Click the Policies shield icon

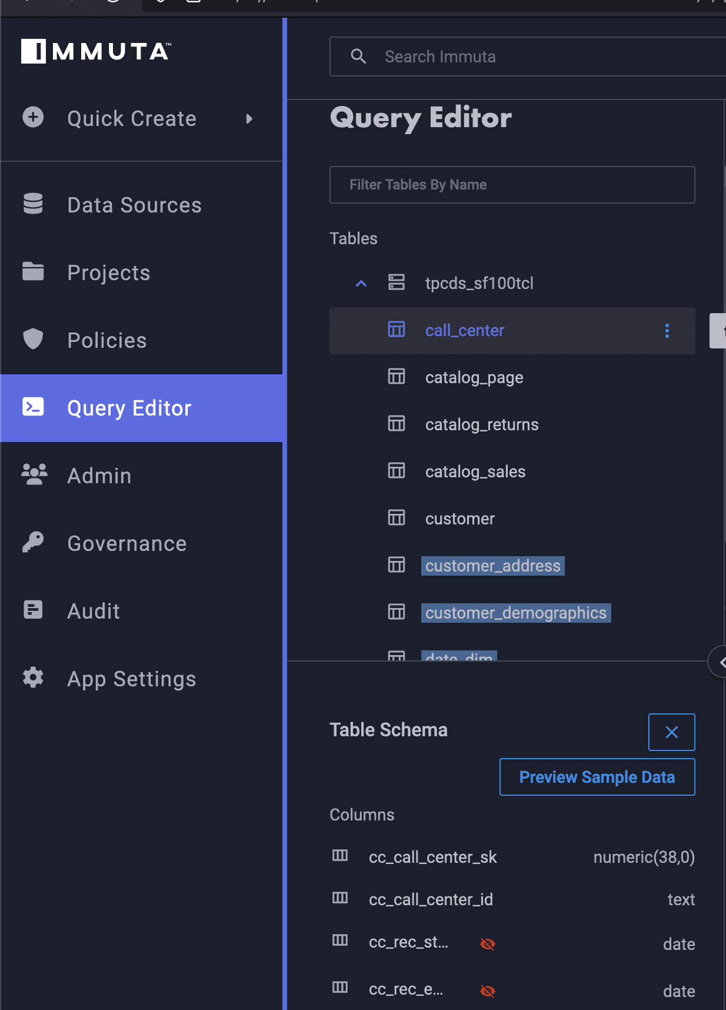33,339
